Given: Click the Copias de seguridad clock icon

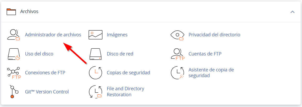Looking at the screenshot, I should coord(95,73).
